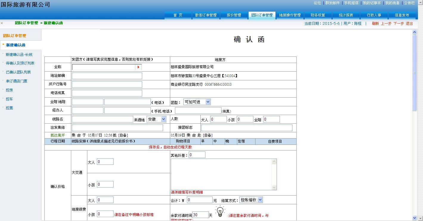
Task: Go forward with 下一步
Action: 399,24
